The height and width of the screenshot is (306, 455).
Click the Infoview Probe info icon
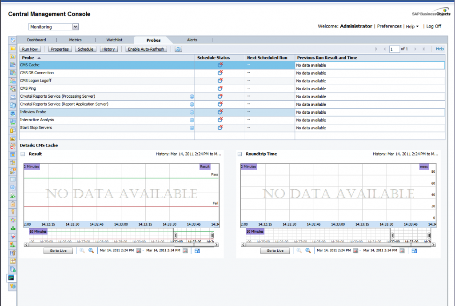coord(192,112)
